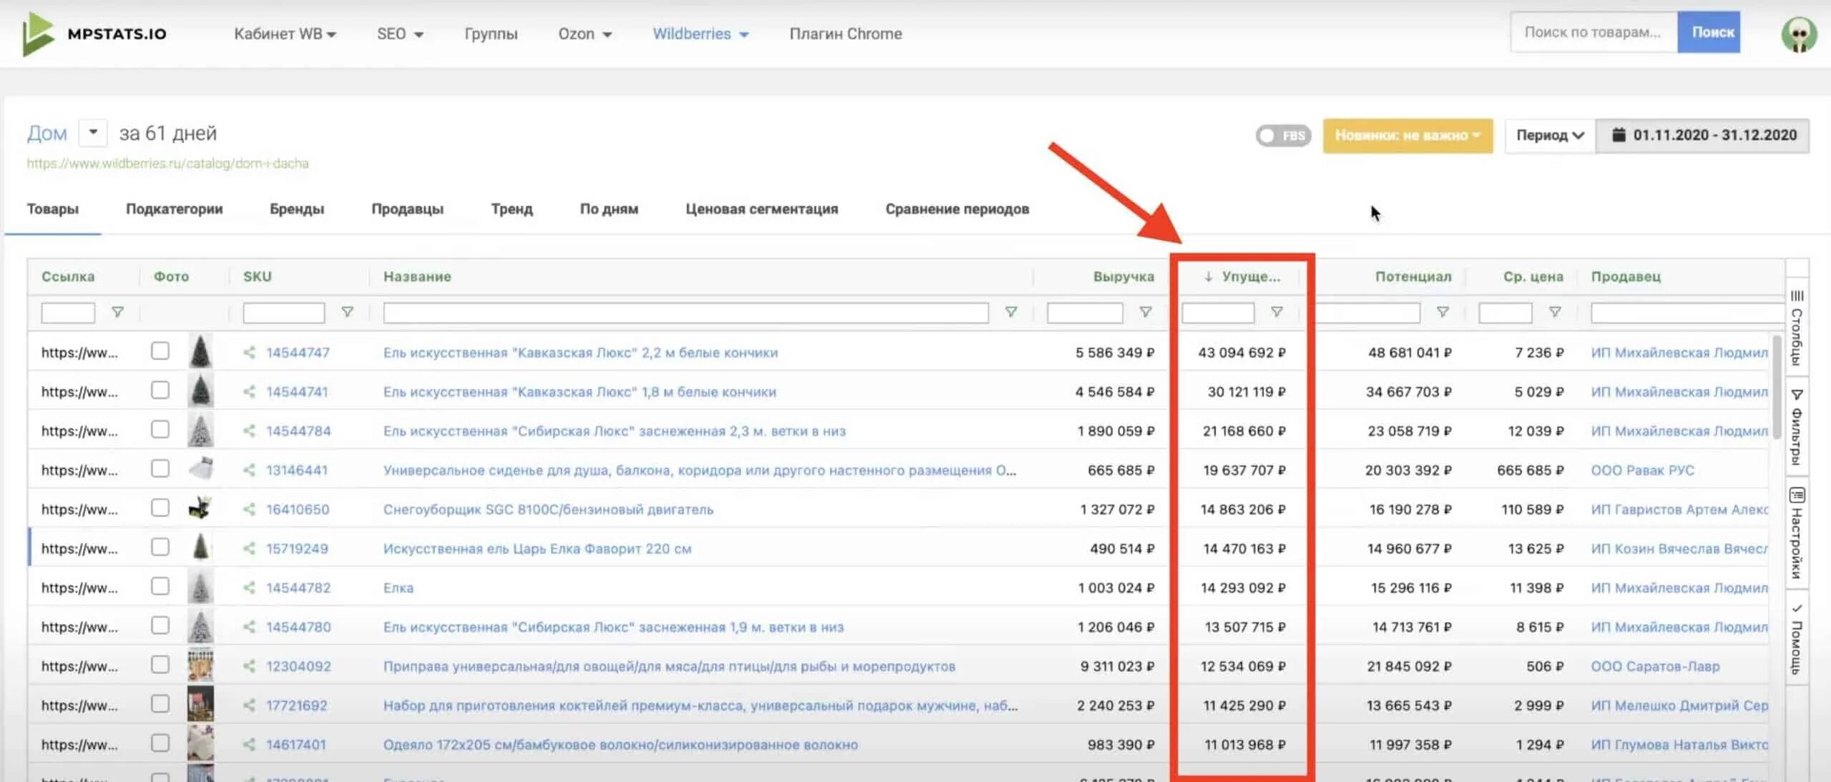Click the MPSTATS.IO logo icon
This screenshot has height=782, width=1831.
click(x=37, y=34)
